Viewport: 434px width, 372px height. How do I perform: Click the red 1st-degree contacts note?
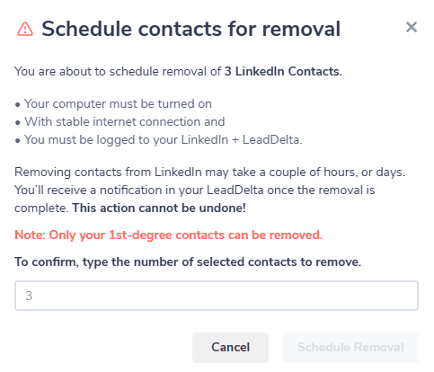(x=169, y=235)
